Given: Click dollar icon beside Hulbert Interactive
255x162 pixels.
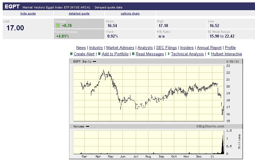Looking at the screenshot, I should (x=209, y=54).
